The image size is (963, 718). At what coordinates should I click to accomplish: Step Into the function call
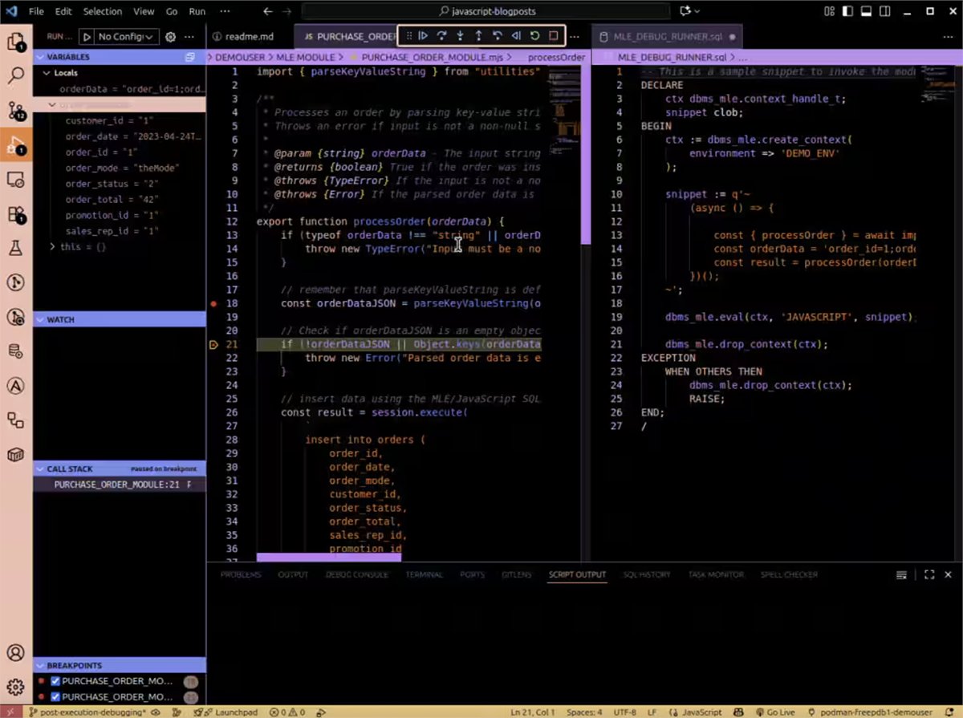(x=461, y=35)
